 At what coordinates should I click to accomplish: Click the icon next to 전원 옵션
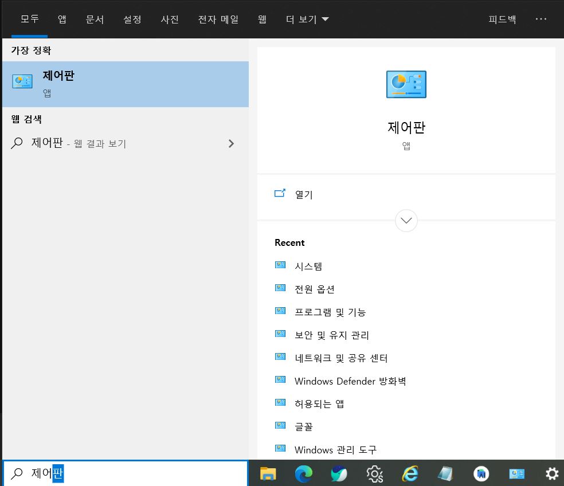(x=280, y=288)
